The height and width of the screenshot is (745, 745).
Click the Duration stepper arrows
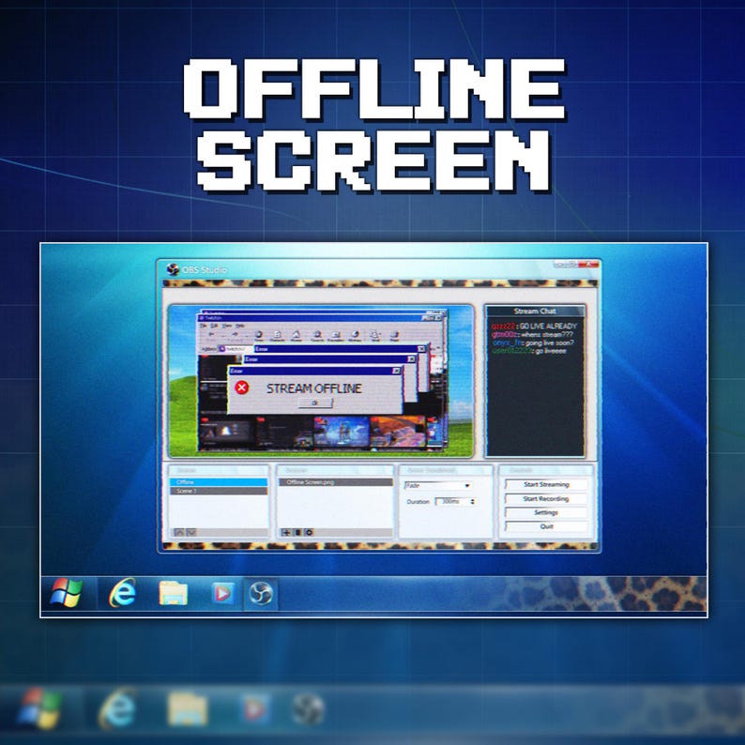472,502
